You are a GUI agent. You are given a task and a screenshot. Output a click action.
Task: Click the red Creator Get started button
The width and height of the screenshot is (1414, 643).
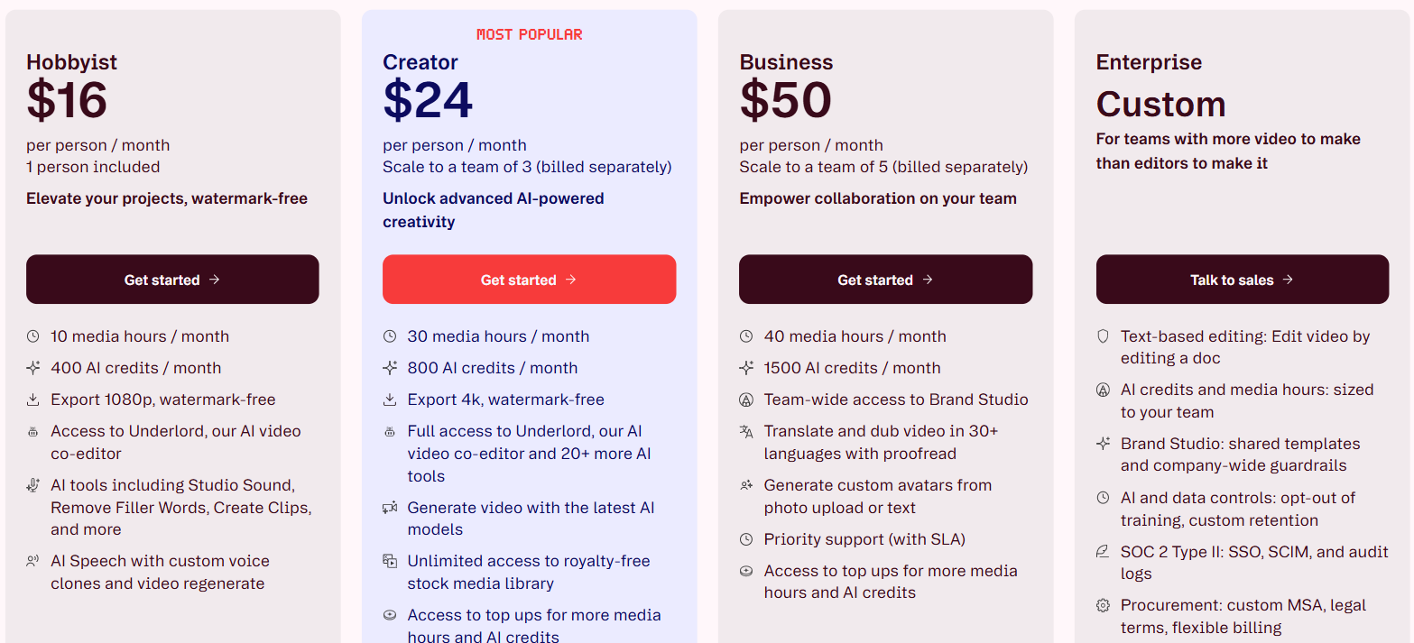[x=529, y=280]
